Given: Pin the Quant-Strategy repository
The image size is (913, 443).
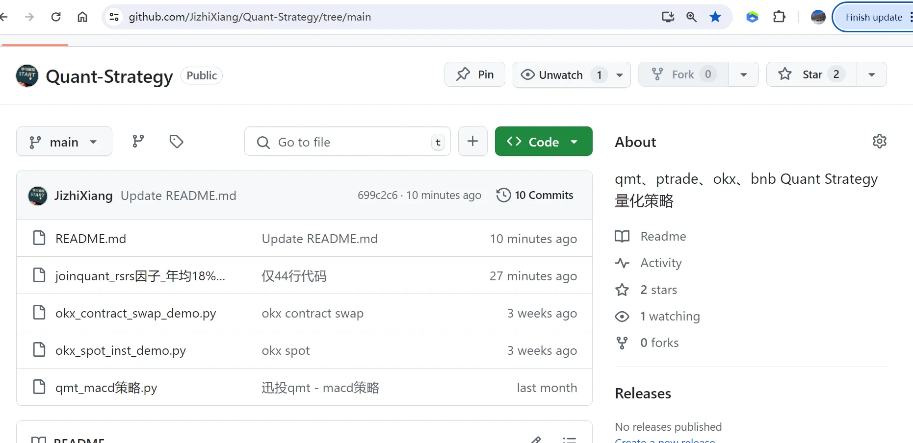Looking at the screenshot, I should [475, 74].
